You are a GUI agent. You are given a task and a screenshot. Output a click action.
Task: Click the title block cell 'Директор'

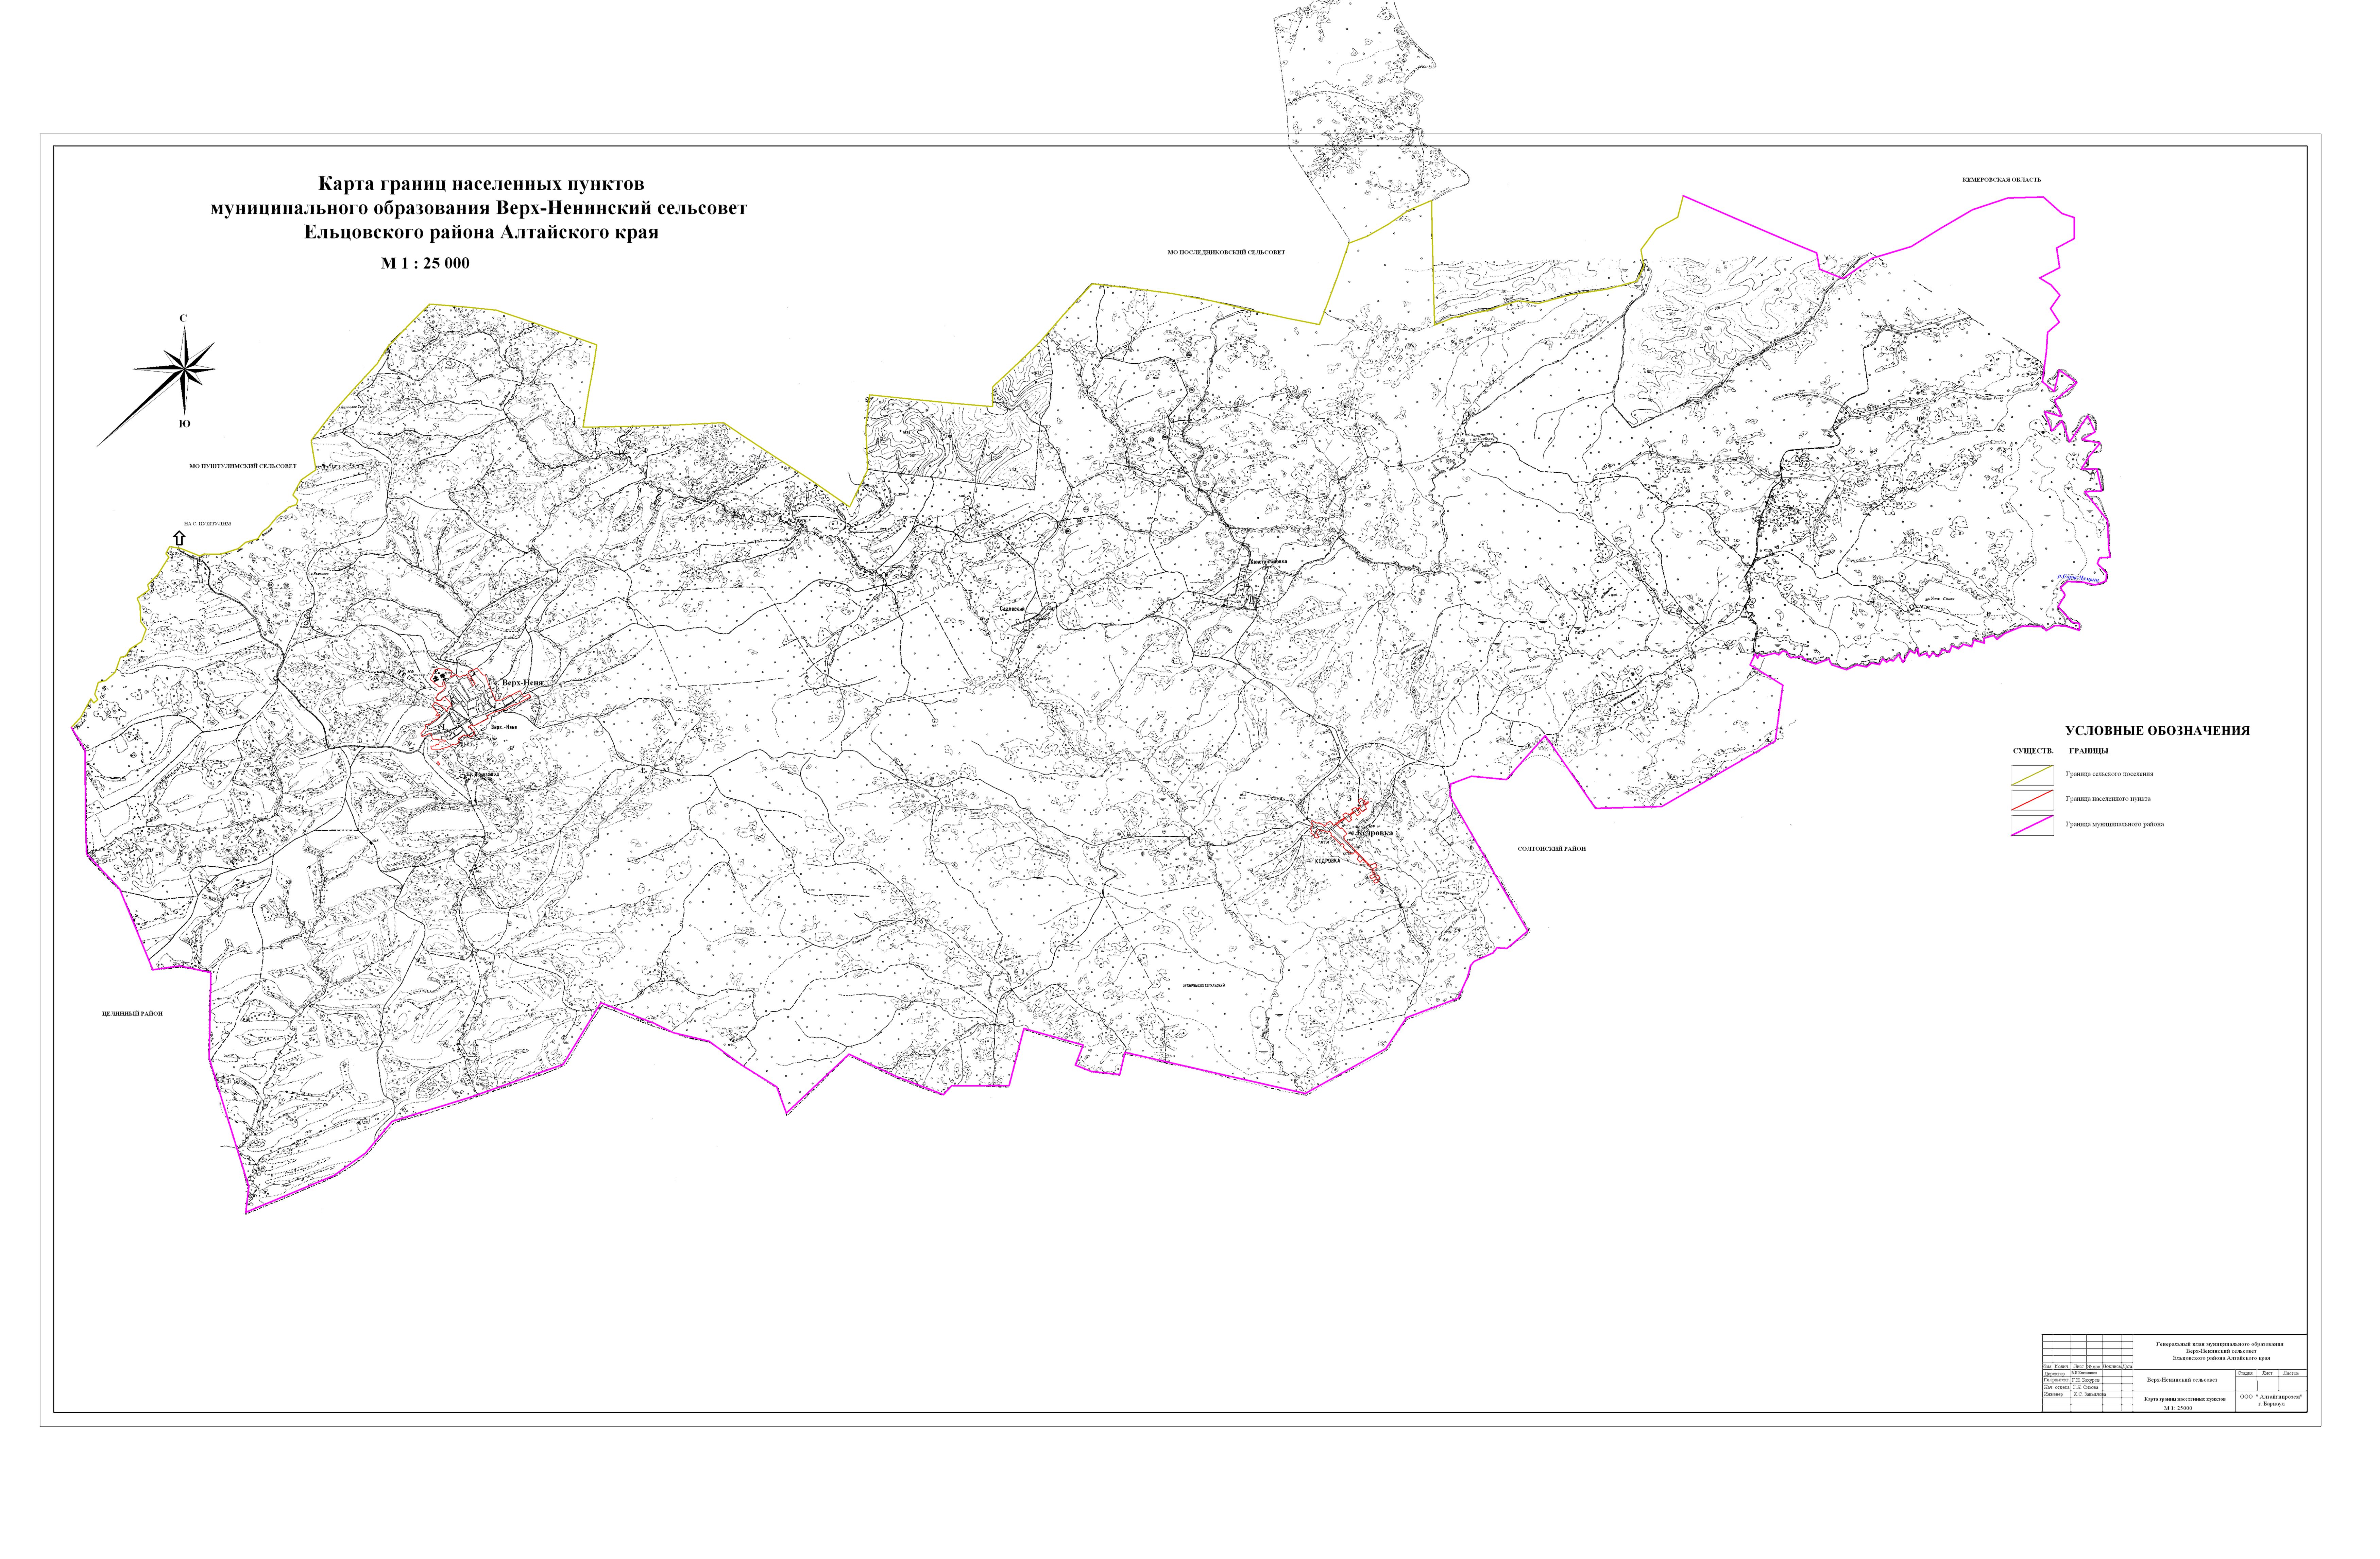click(2055, 1374)
